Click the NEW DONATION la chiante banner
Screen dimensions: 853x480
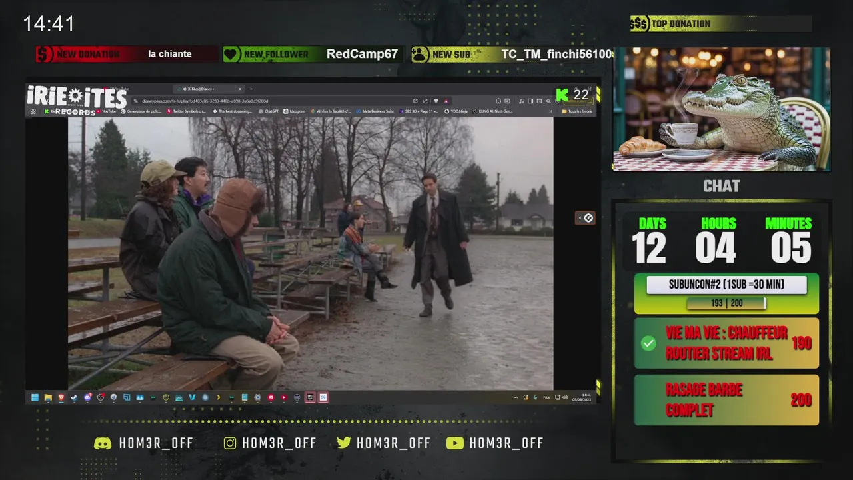tap(127, 55)
